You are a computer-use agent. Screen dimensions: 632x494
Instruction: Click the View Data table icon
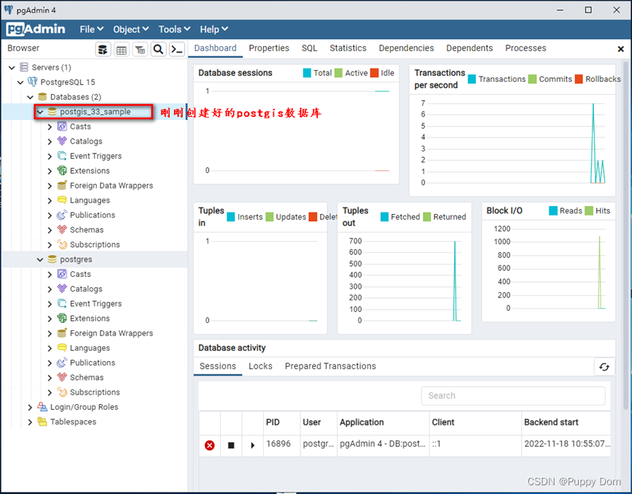(121, 50)
